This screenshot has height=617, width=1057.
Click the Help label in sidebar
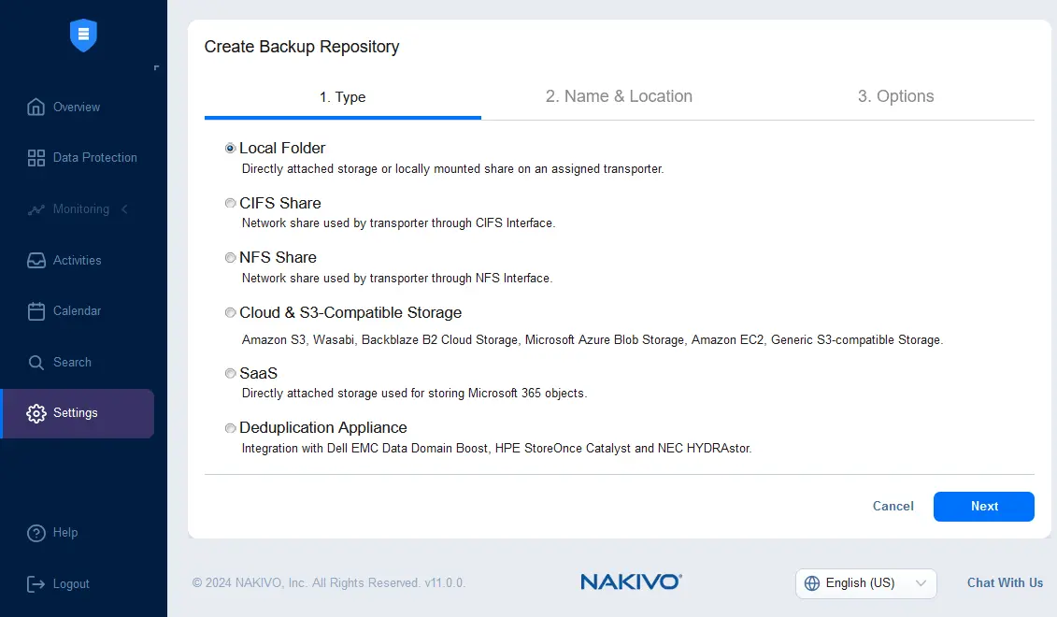click(65, 533)
